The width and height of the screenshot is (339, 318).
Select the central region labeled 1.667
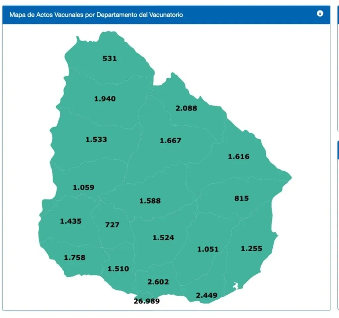pos(170,140)
